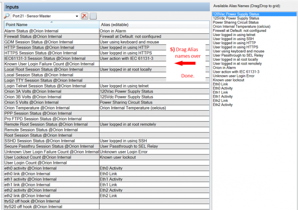Click the Remote Root Session Status point name

(x=46, y=124)
